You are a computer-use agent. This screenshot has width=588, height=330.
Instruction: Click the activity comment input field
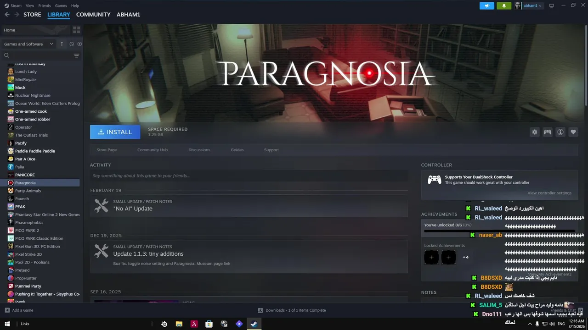pyautogui.click(x=249, y=176)
